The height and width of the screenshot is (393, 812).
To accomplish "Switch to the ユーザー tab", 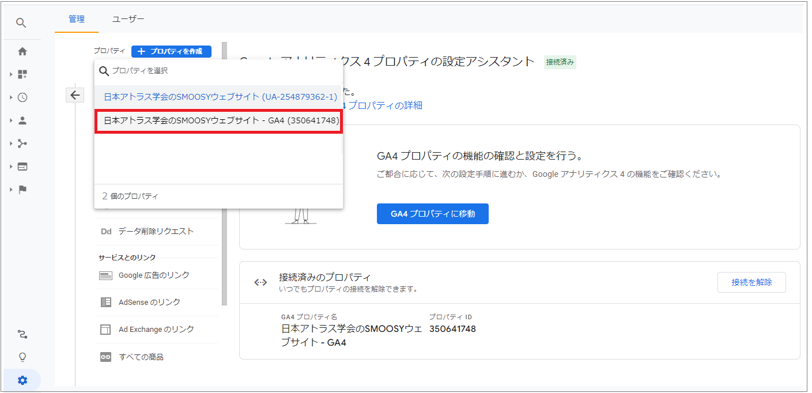I will point(128,19).
